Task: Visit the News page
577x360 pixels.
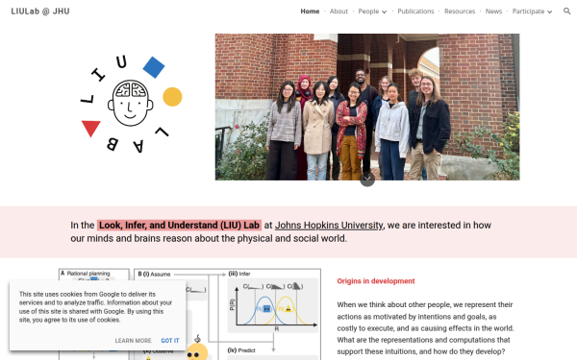Action: (x=493, y=12)
